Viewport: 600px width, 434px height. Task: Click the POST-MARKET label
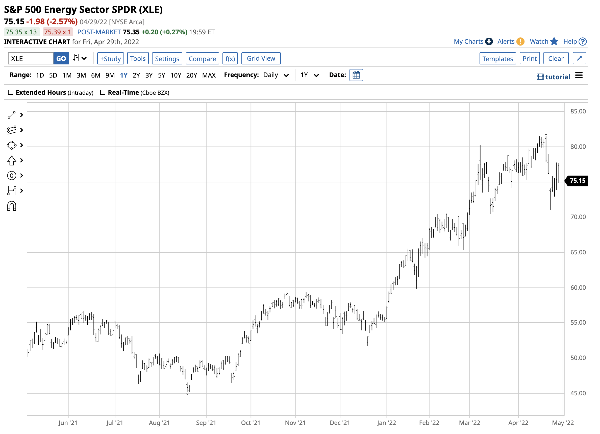[x=99, y=32]
